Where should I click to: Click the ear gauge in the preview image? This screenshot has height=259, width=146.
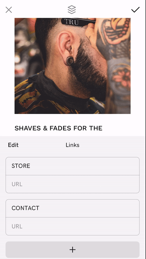pyautogui.click(x=70, y=60)
